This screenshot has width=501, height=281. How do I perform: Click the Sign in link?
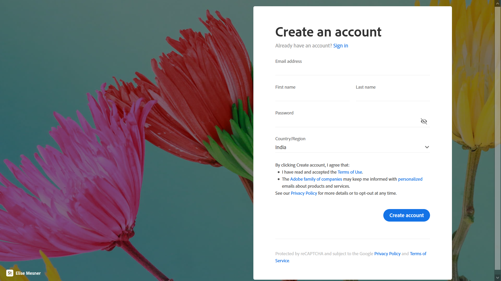[340, 46]
